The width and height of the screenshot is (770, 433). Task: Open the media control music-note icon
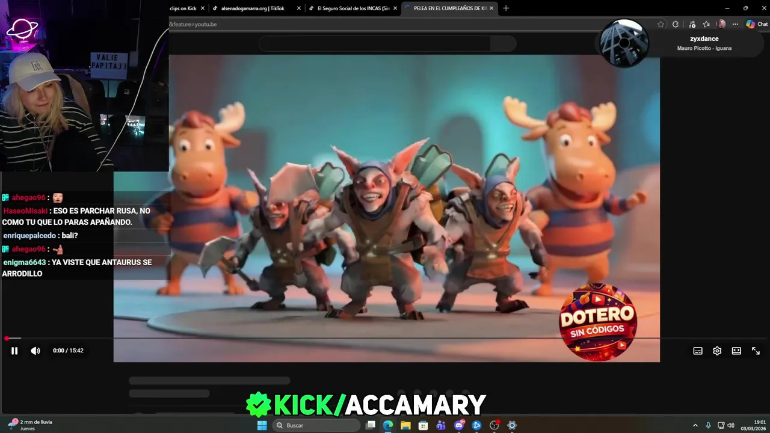tap(692, 24)
